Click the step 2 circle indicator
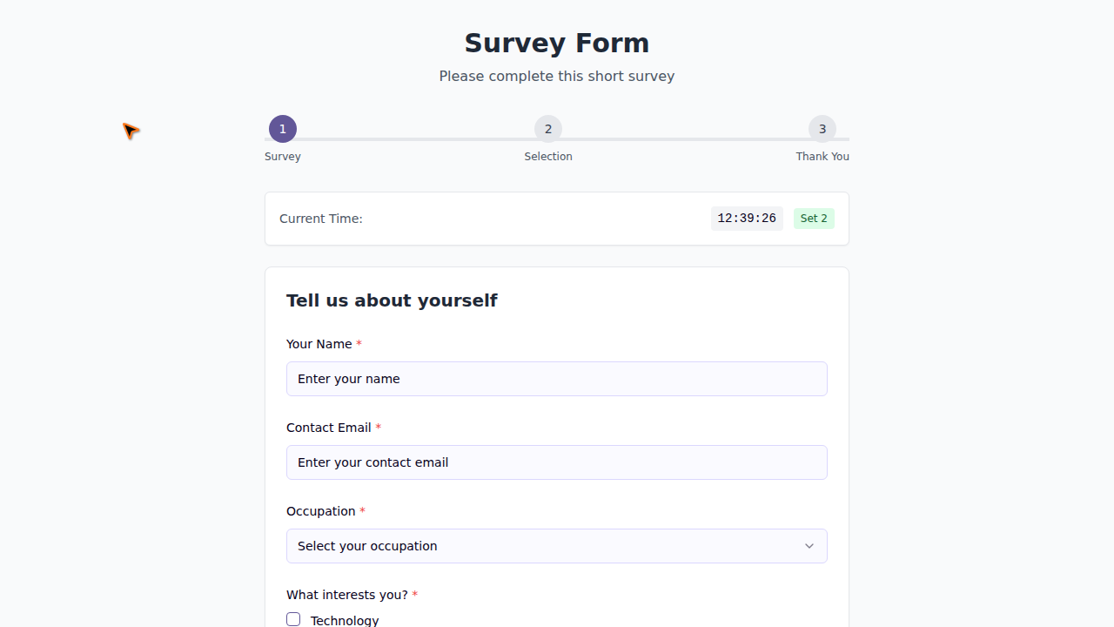This screenshot has width=1114, height=627. (x=548, y=129)
